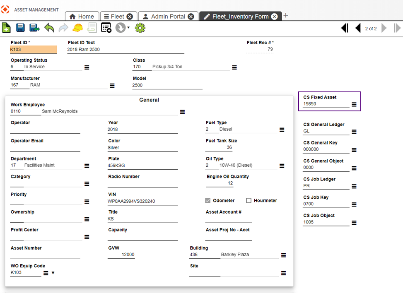Click the Save floppy disk icon
The width and height of the screenshot is (403, 293).
coord(20,28)
